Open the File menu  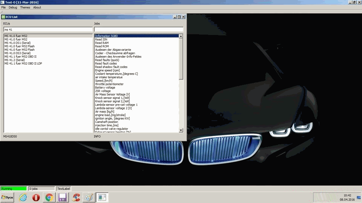(3, 8)
